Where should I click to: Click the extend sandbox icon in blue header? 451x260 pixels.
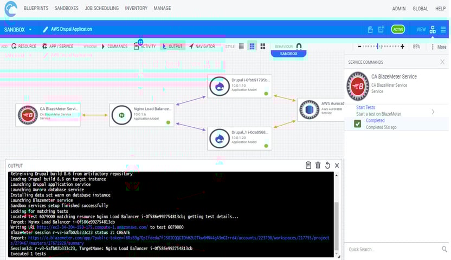[370, 29]
